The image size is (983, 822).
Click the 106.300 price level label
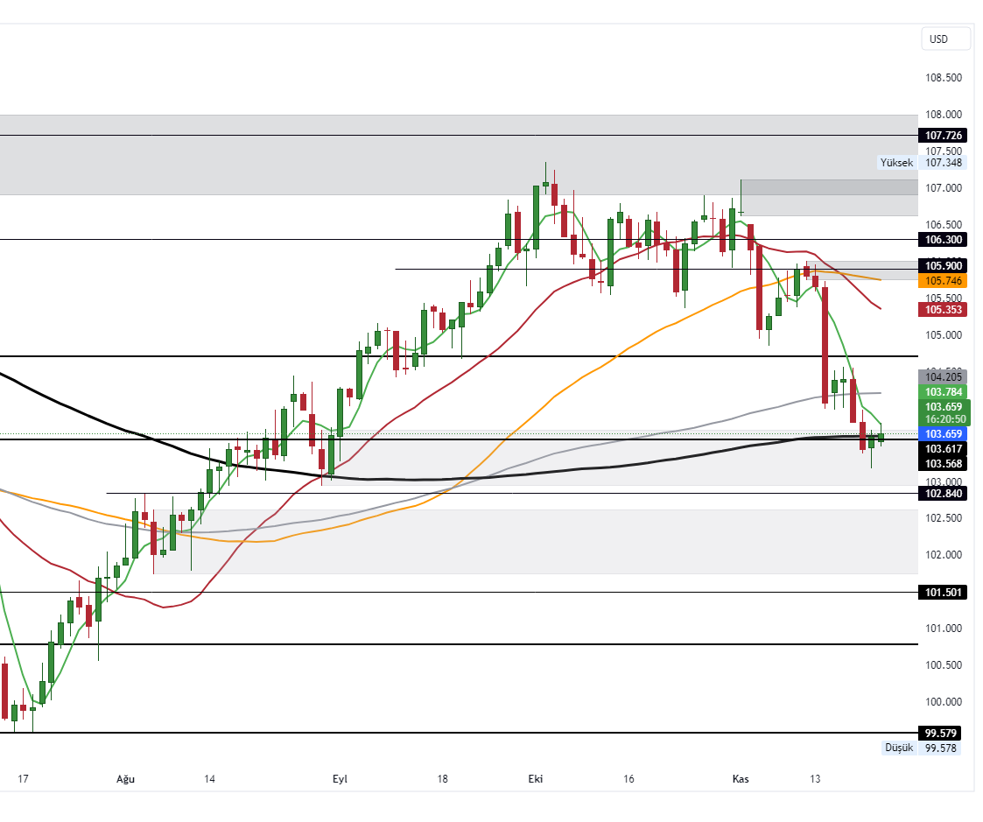[944, 240]
